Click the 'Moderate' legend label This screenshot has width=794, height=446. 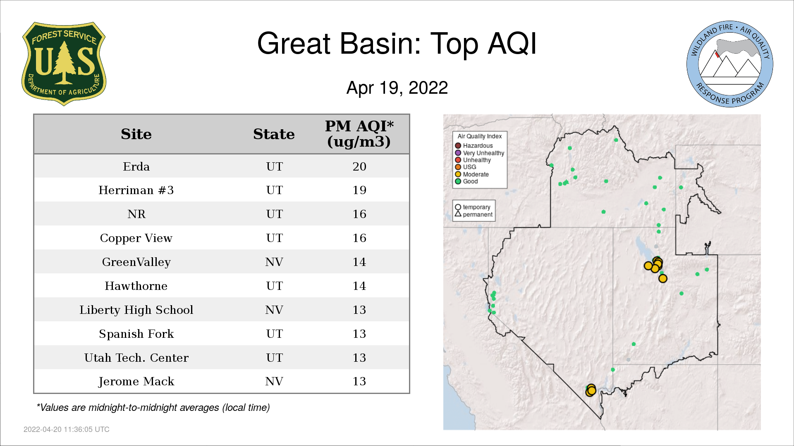pyautogui.click(x=476, y=174)
